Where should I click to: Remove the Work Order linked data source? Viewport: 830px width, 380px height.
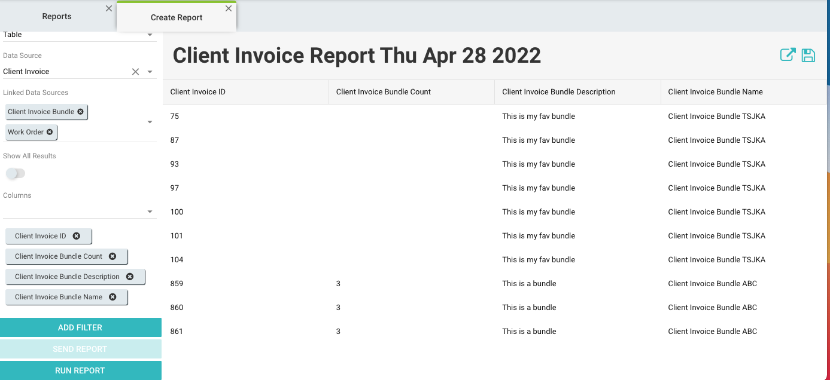[51, 132]
